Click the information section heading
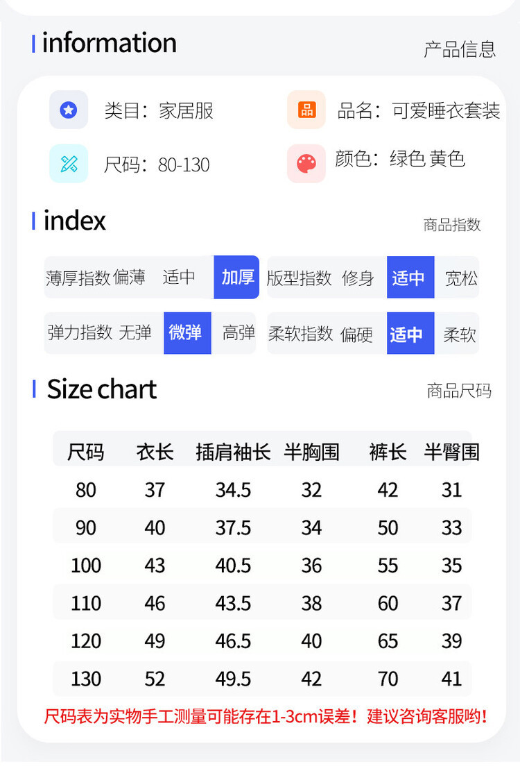 coord(109,43)
